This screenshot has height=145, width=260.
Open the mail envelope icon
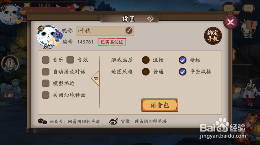pyautogui.click(x=229, y=8)
